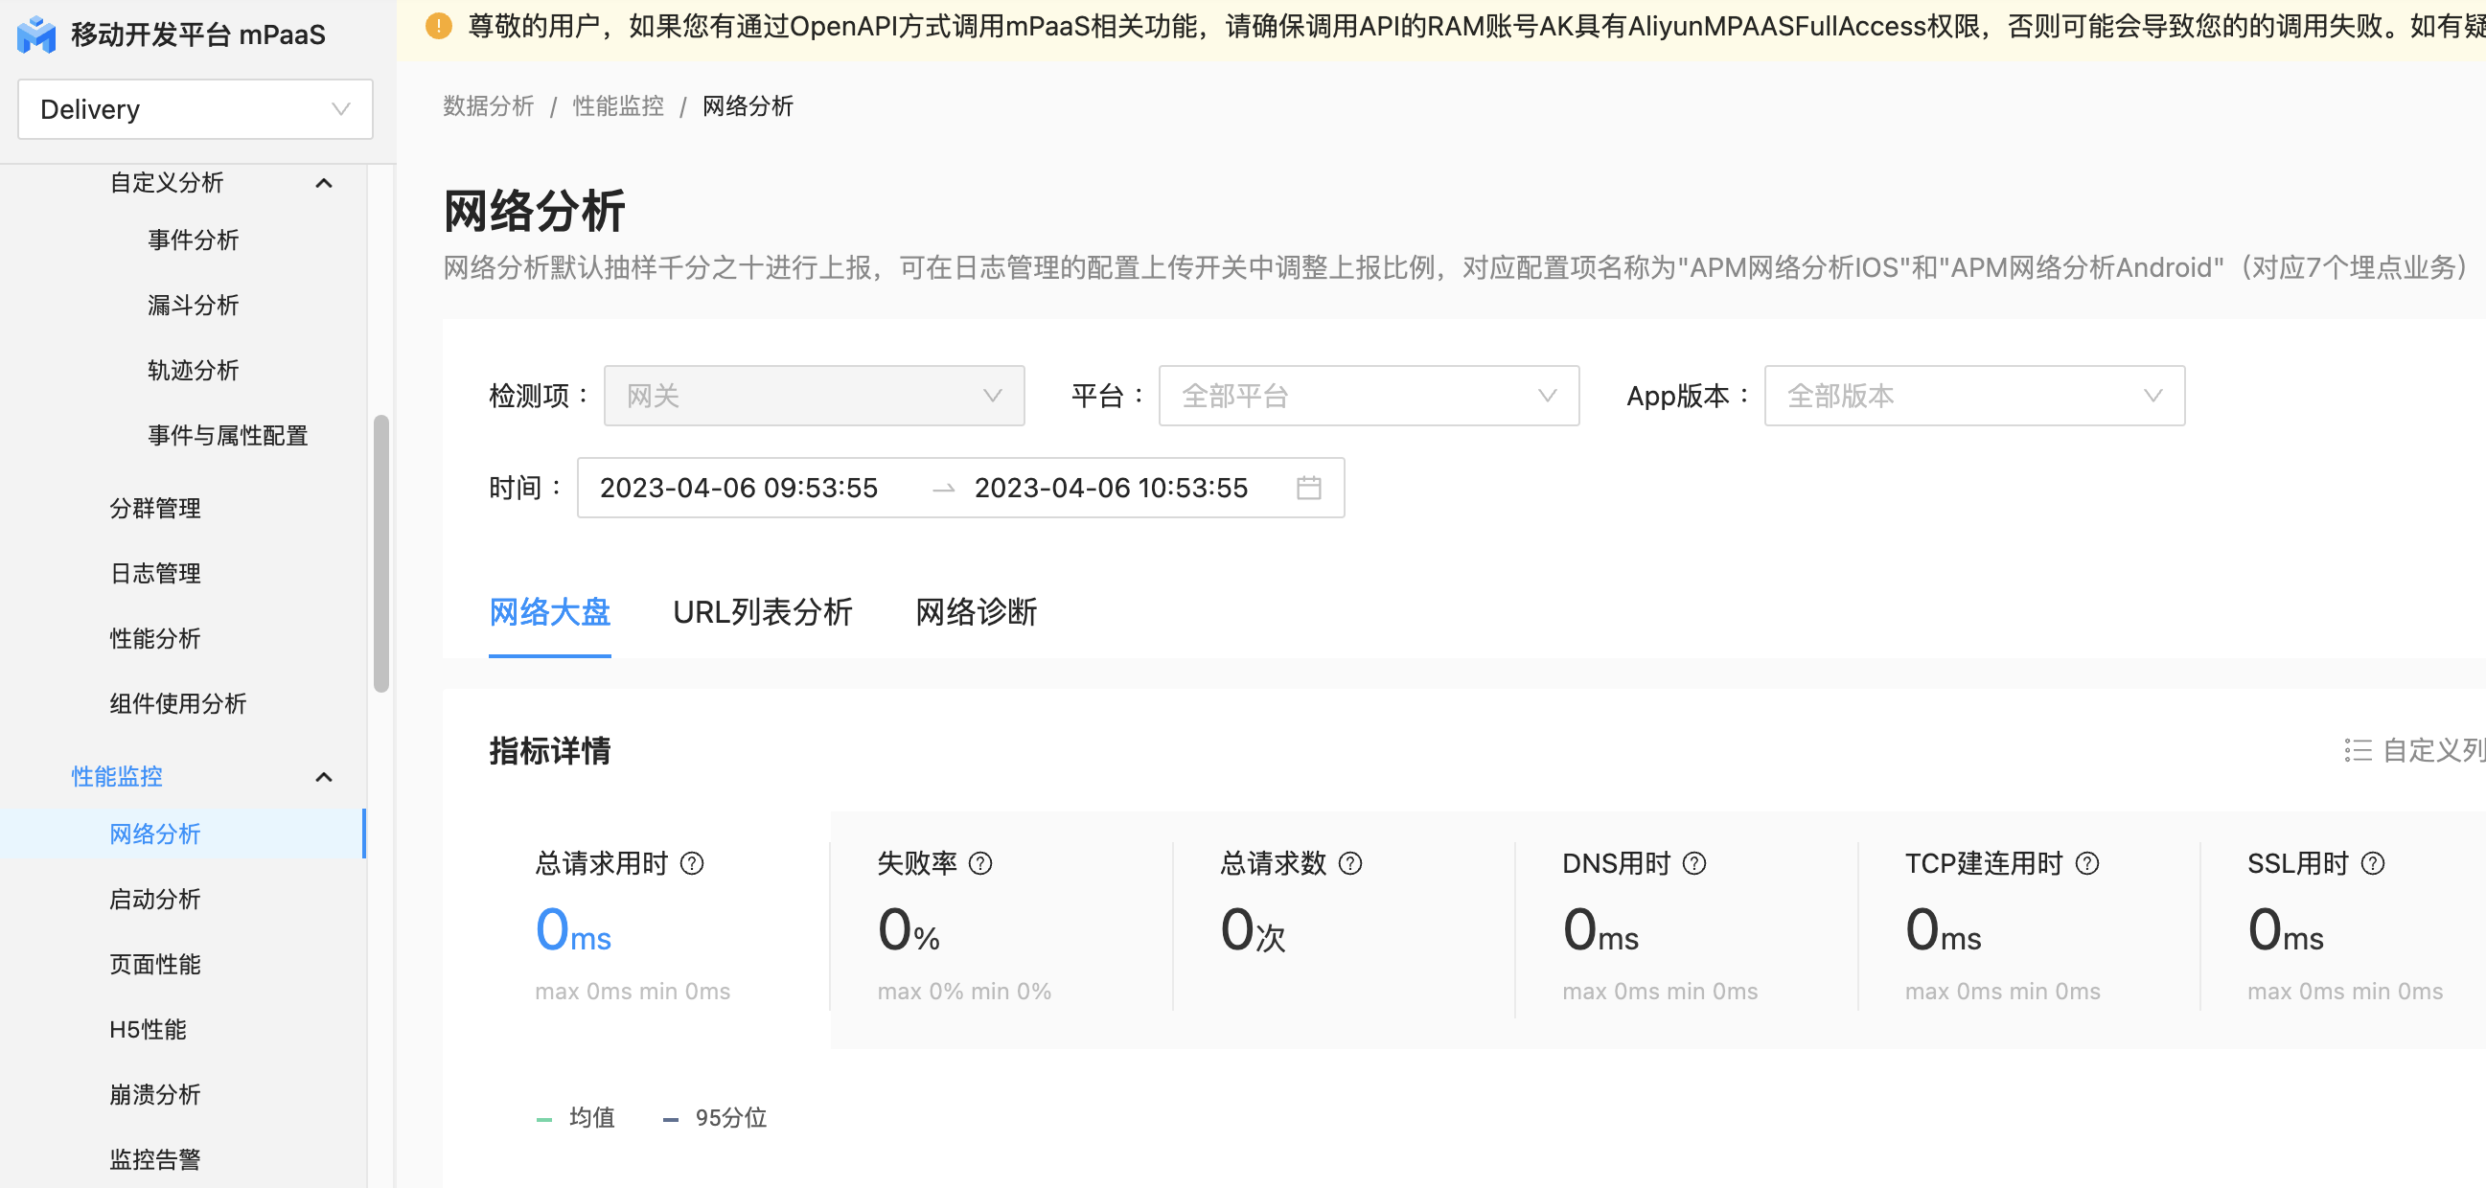
Task: Click the end time 2023-04-06 10:53:55 field
Action: coord(1111,489)
